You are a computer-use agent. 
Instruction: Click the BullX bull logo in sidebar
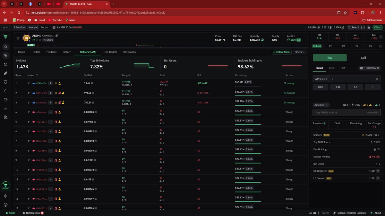[x=5, y=36]
